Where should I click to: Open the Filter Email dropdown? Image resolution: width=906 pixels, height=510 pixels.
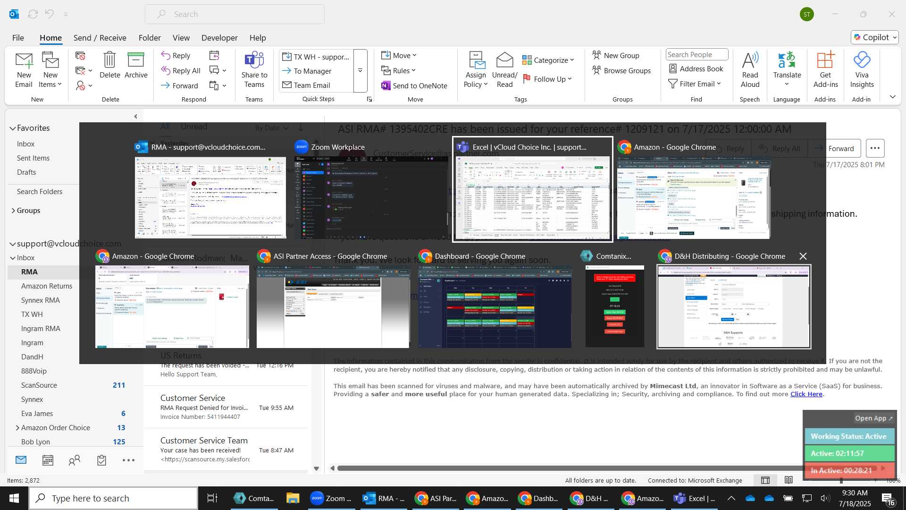click(x=695, y=84)
